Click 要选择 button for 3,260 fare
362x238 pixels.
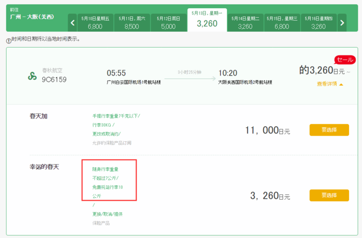(329, 195)
